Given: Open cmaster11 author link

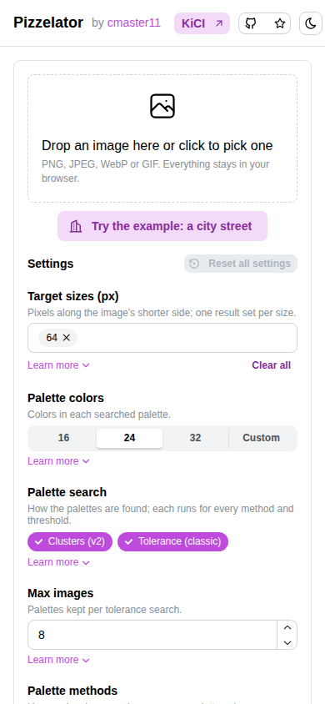Looking at the screenshot, I should click(133, 23).
